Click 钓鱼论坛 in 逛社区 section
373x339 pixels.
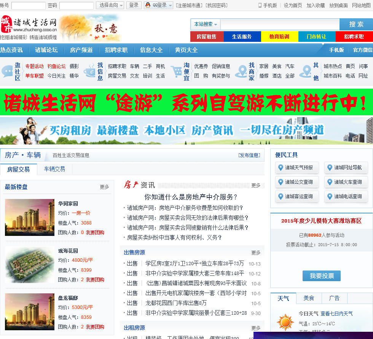point(56,66)
